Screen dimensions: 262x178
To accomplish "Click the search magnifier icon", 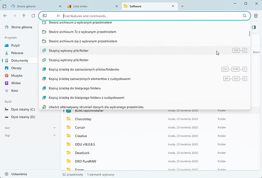I will pyautogui.click(x=244, y=16).
